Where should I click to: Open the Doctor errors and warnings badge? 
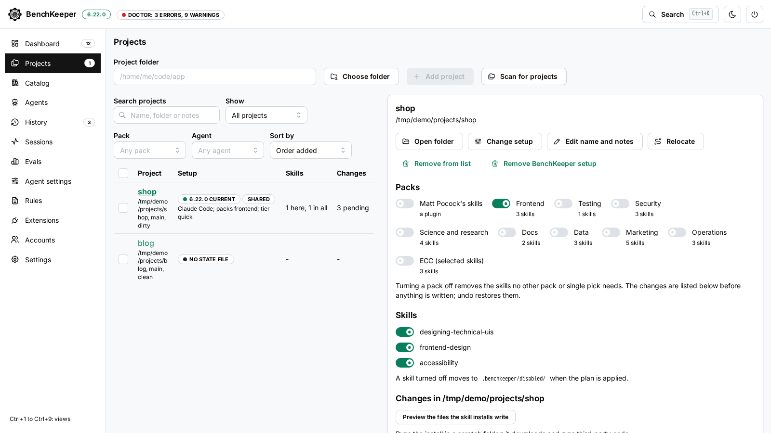171,15
